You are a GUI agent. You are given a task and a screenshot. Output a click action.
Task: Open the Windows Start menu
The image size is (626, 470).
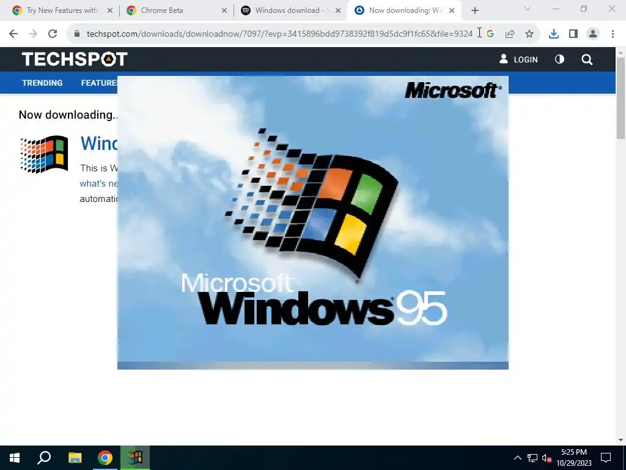(x=15, y=458)
